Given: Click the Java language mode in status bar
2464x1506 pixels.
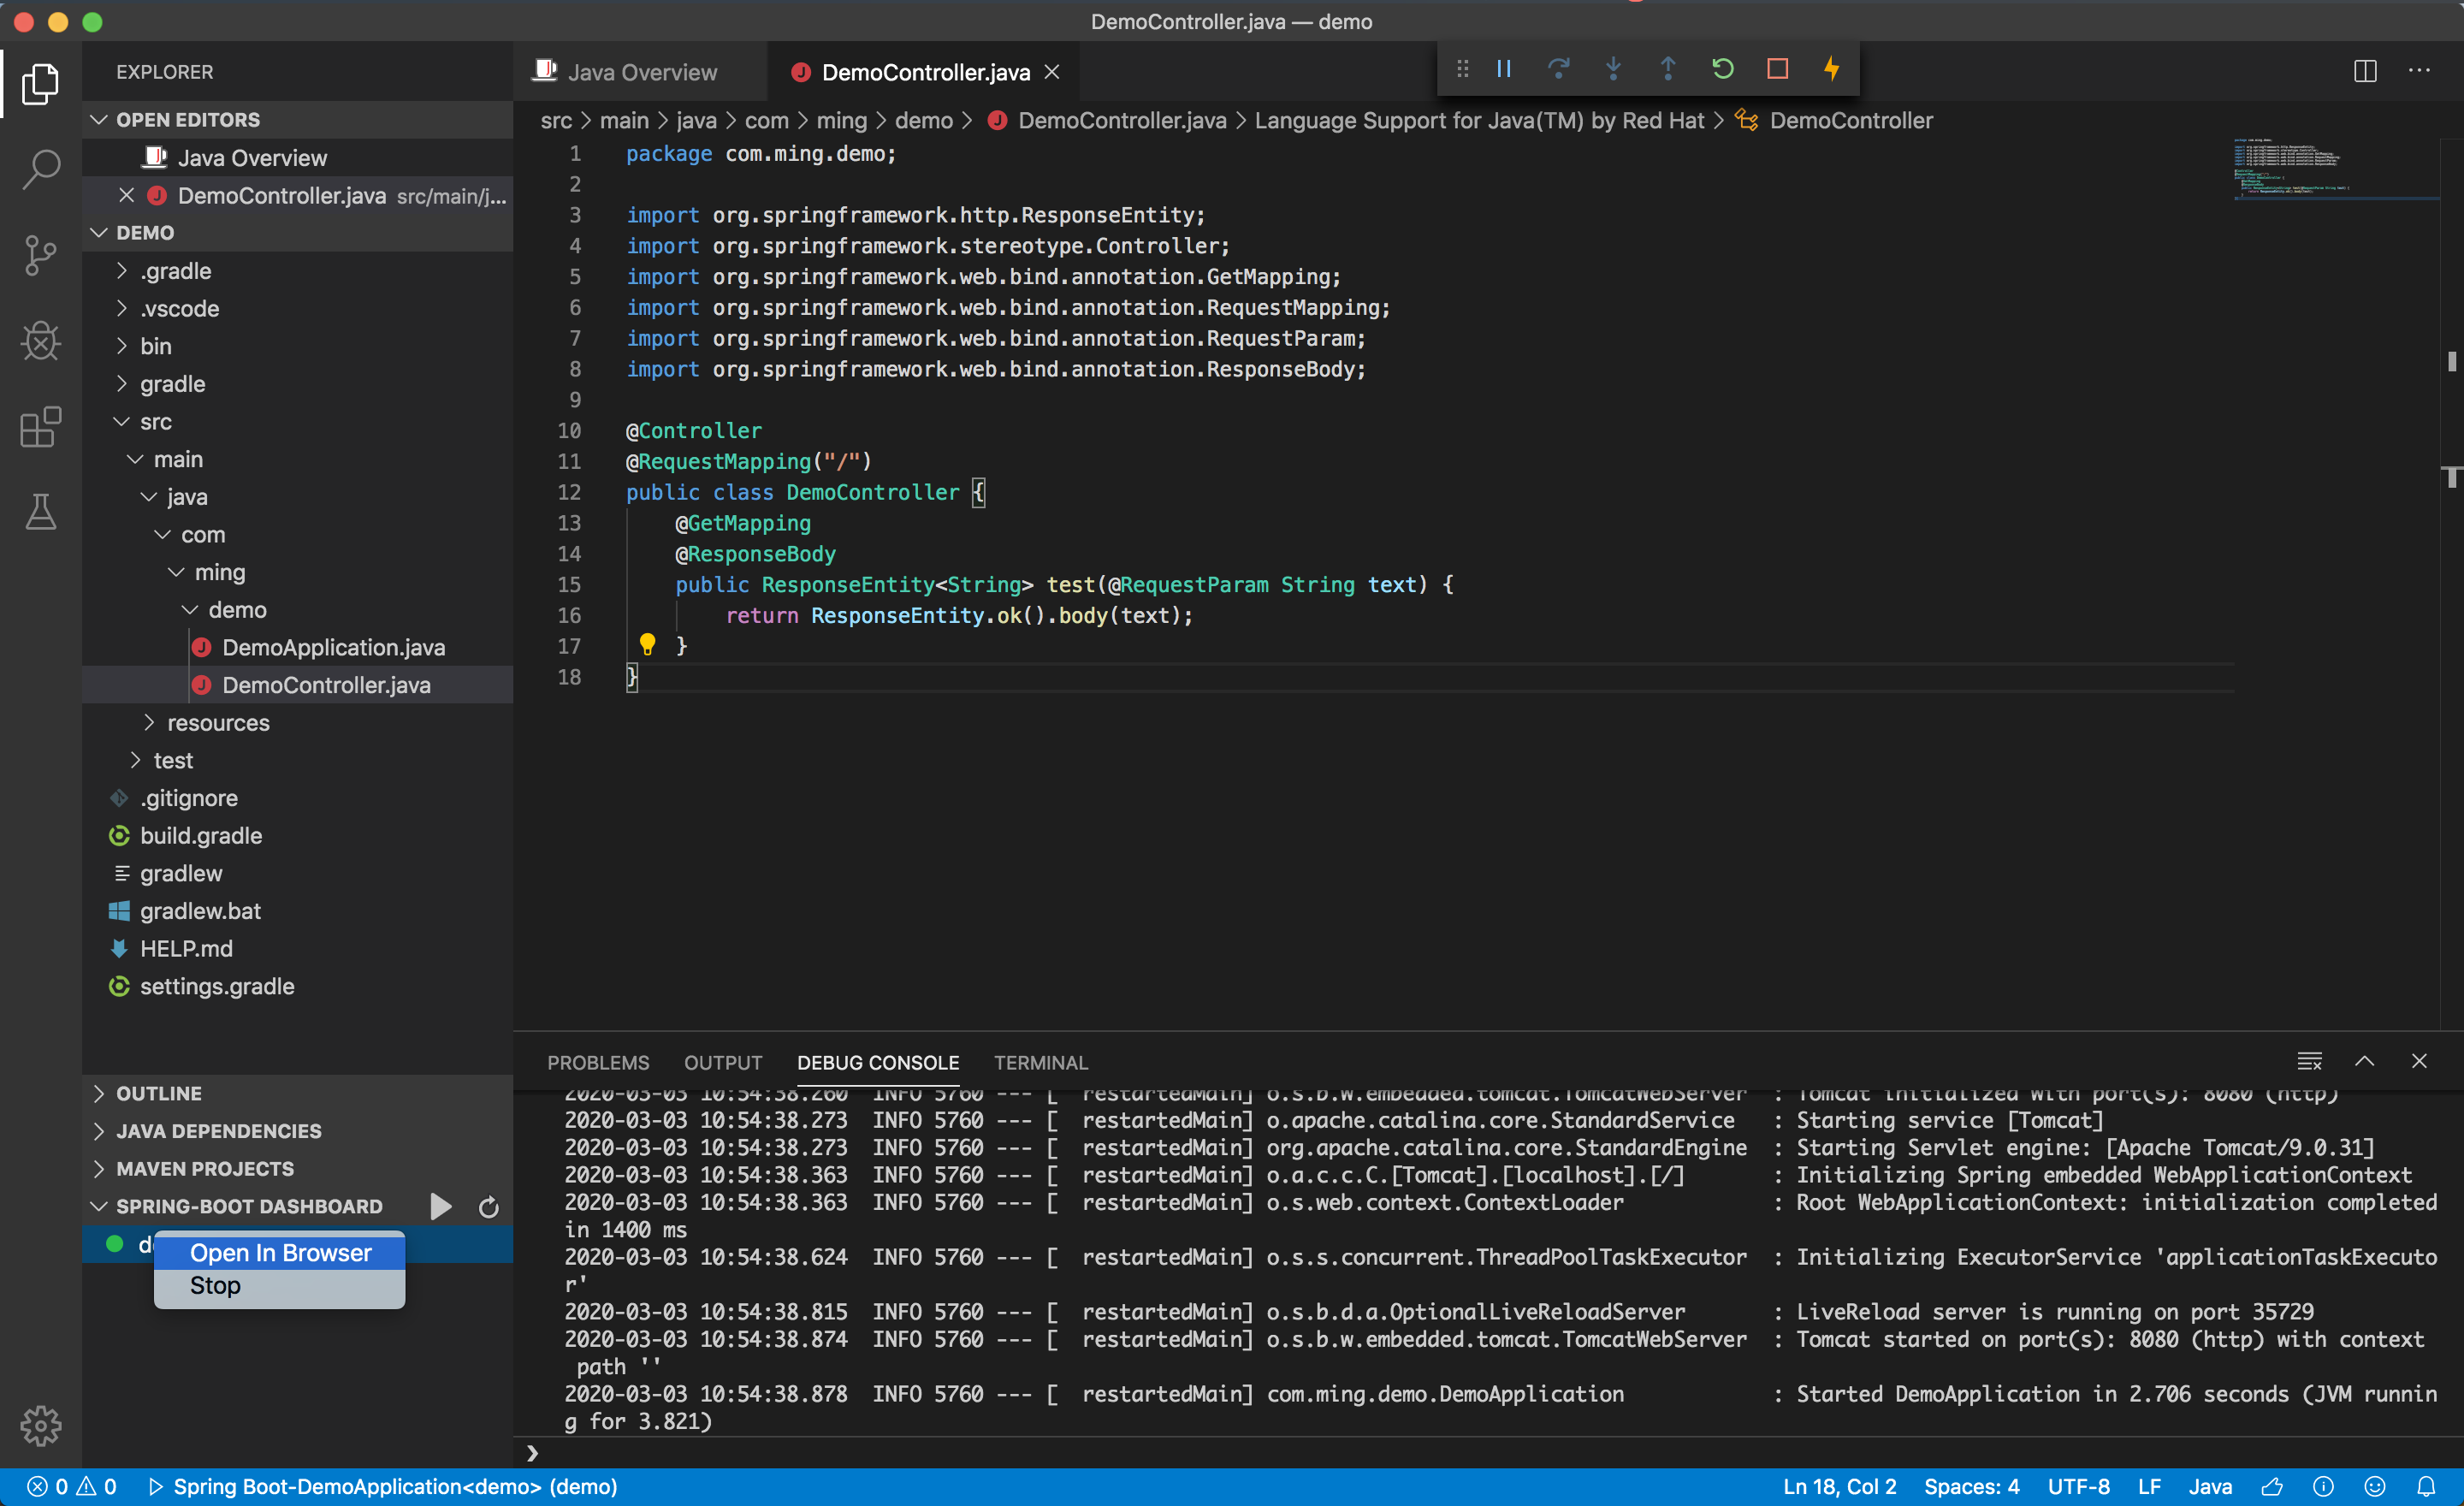Looking at the screenshot, I should [2210, 1487].
